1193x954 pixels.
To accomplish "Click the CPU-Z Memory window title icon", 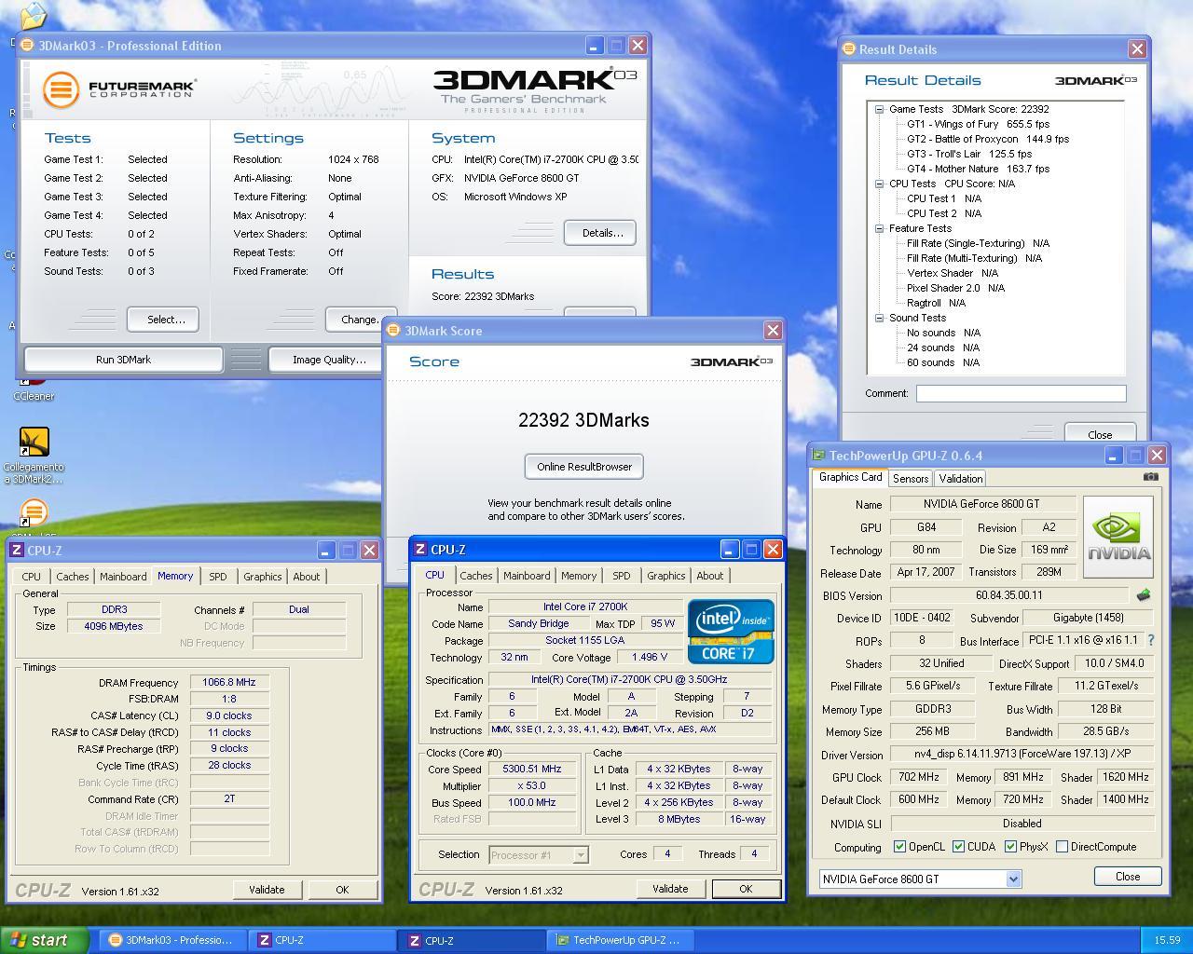I will [x=17, y=550].
